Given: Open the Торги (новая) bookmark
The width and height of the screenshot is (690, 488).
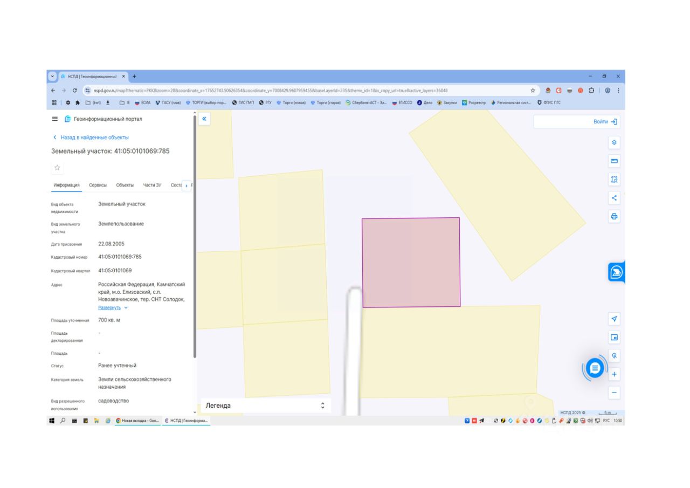Looking at the screenshot, I should coord(291,102).
